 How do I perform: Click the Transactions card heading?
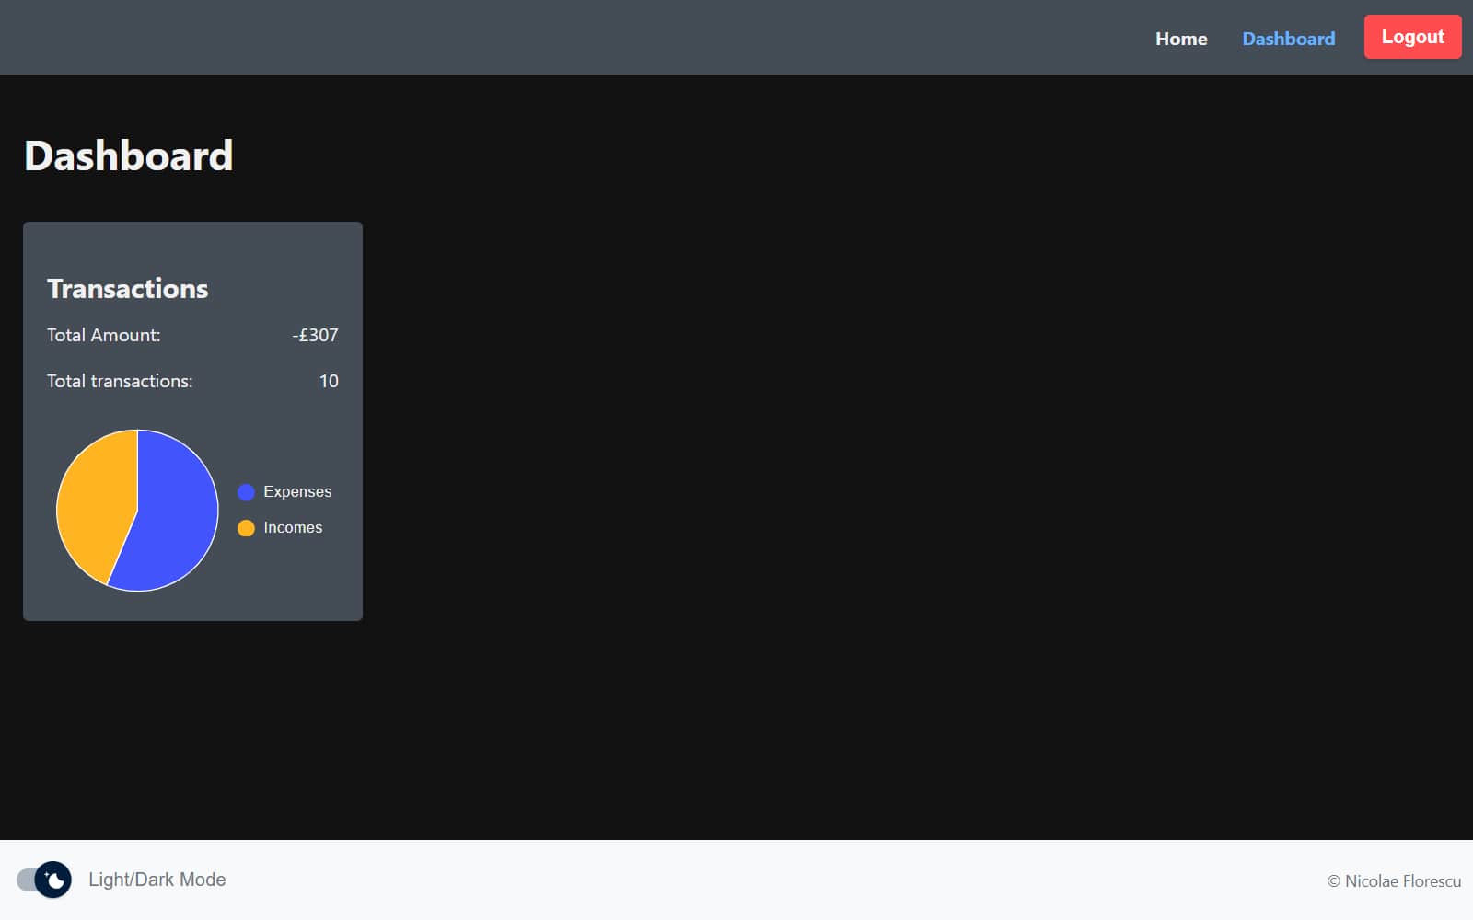[127, 289]
